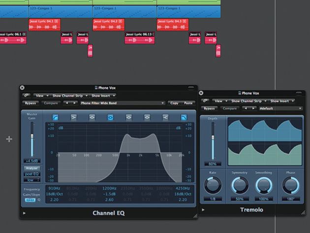
Task: Toggle post EQ analyzer mode
Action: [32, 174]
